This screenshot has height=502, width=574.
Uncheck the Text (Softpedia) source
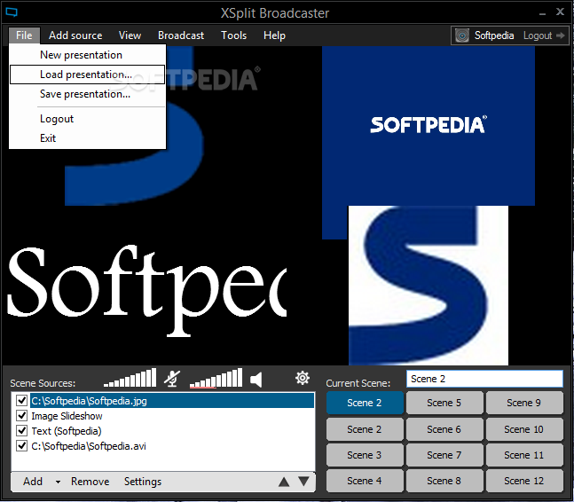21,431
